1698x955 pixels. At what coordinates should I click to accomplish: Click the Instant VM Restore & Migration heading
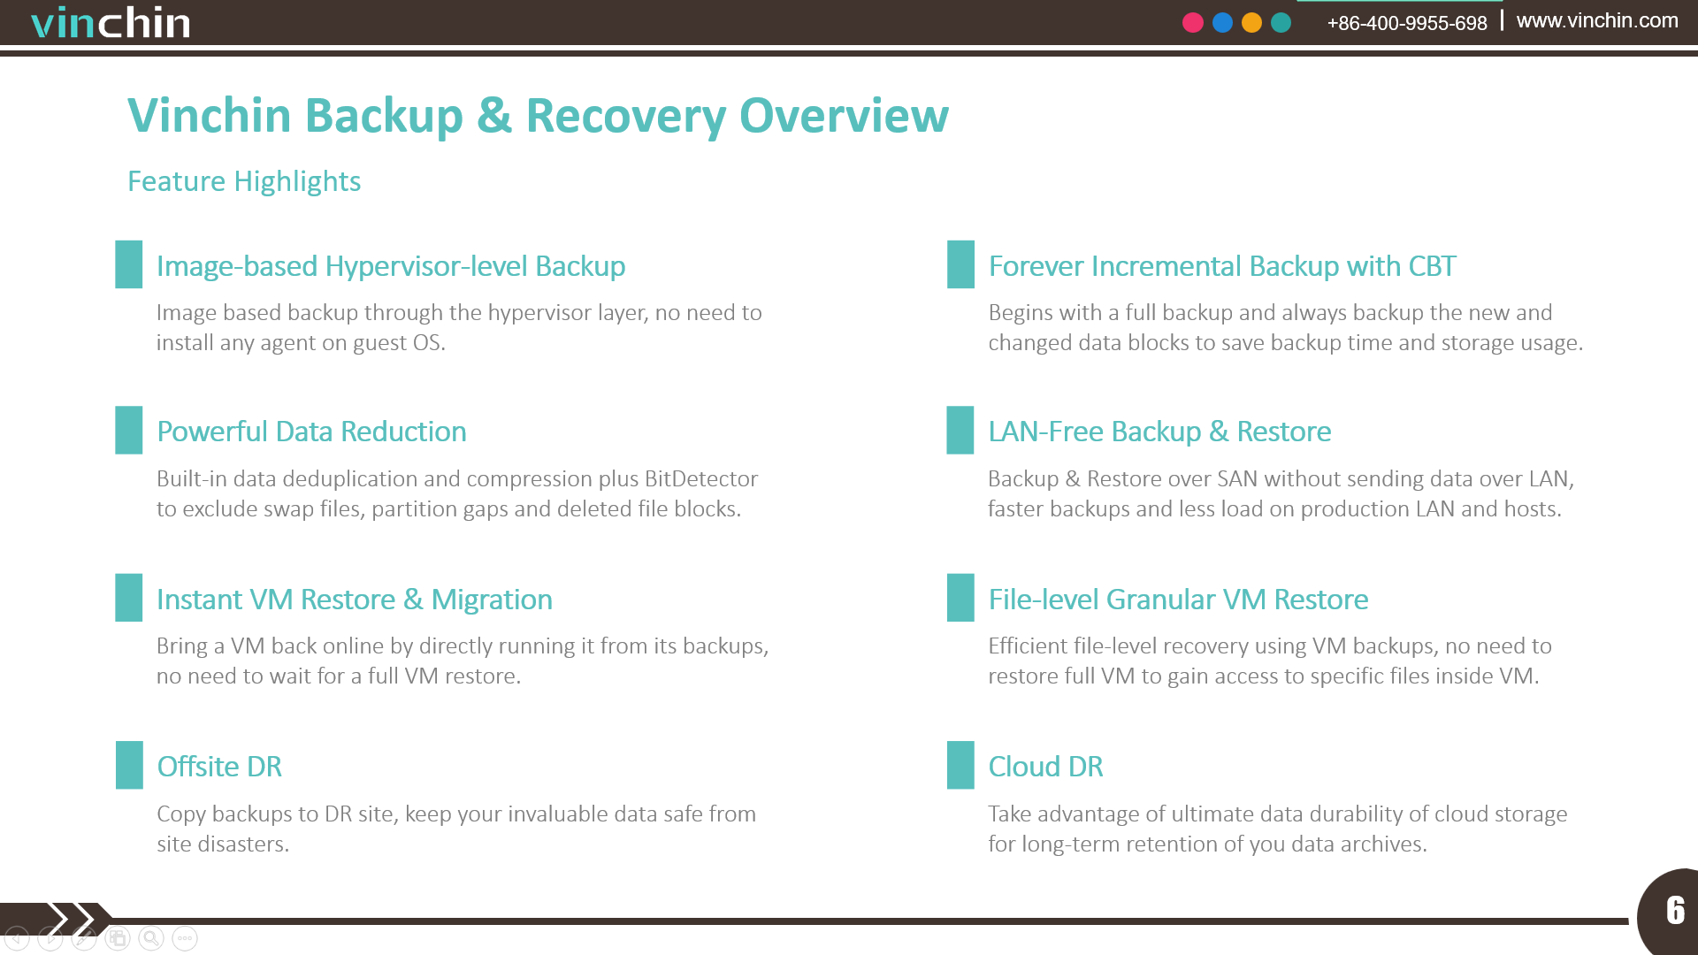pos(355,600)
